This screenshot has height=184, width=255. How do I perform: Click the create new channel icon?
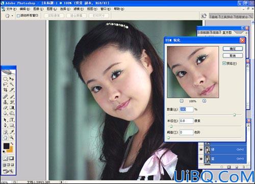tap(237, 167)
